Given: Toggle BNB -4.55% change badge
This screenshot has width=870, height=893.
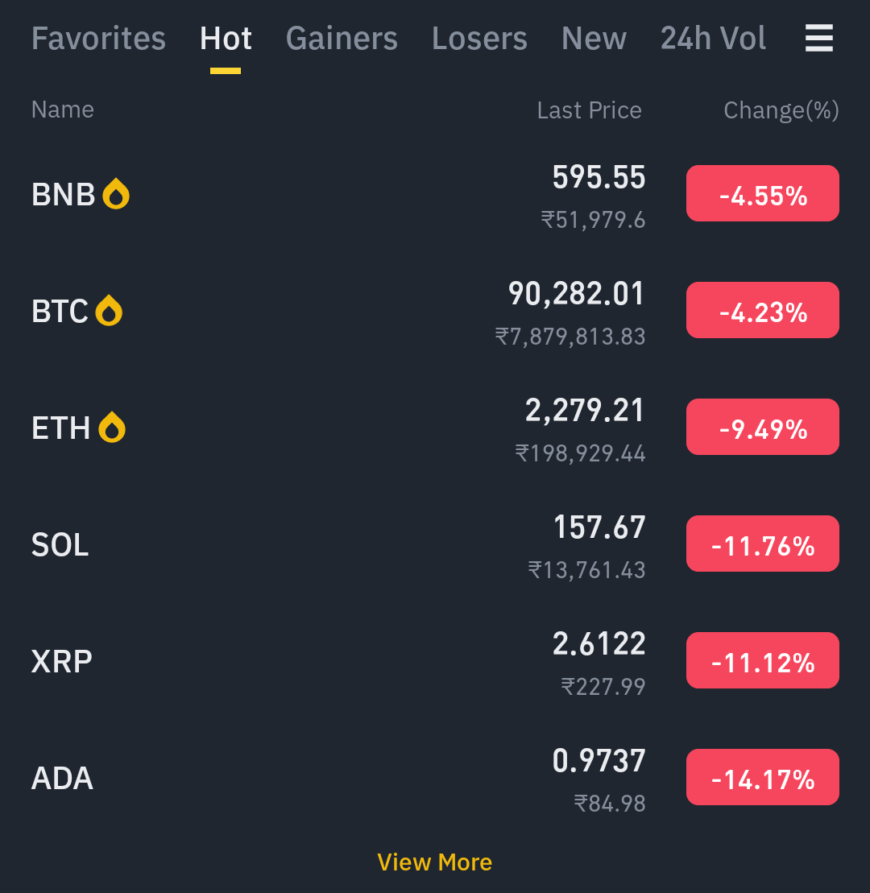Looking at the screenshot, I should [x=762, y=193].
